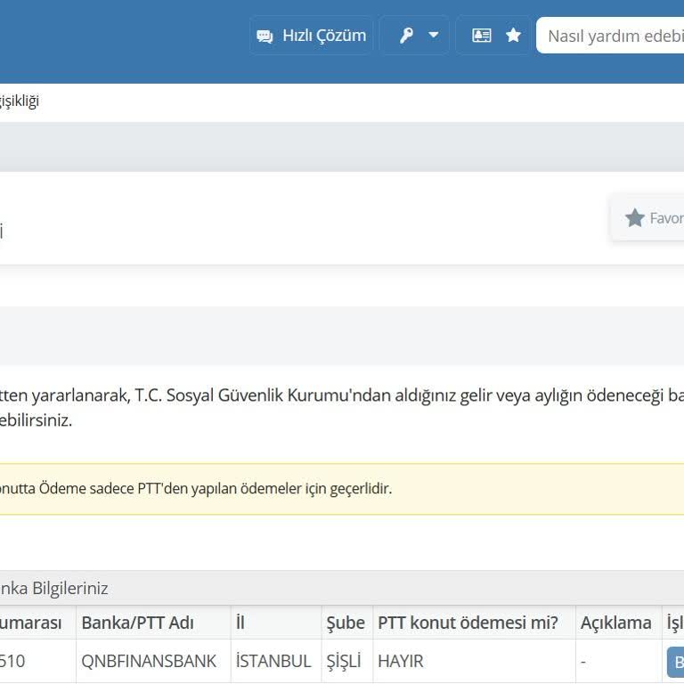Open the ID card icon in header
This screenshot has width=684, height=684.
click(482, 36)
